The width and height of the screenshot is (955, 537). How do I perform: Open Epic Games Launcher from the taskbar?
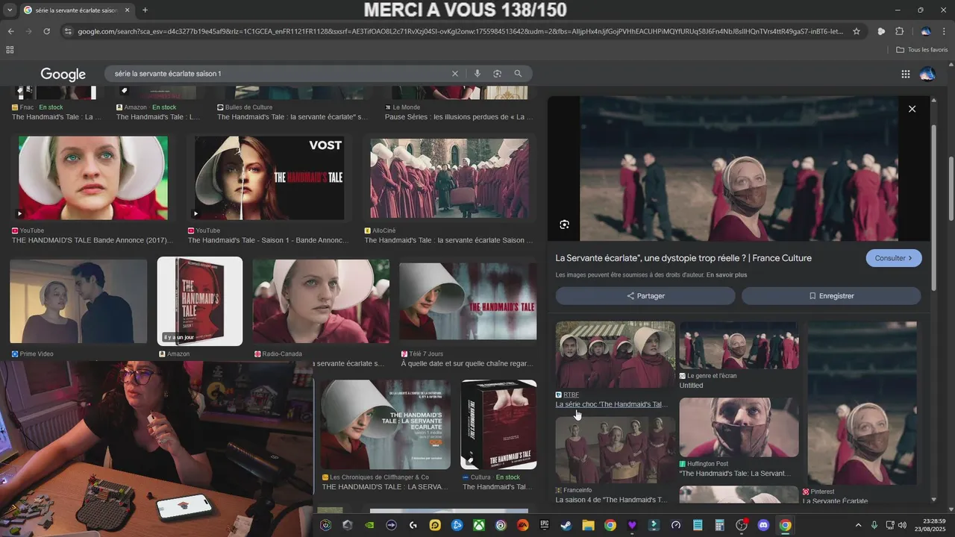(x=545, y=525)
